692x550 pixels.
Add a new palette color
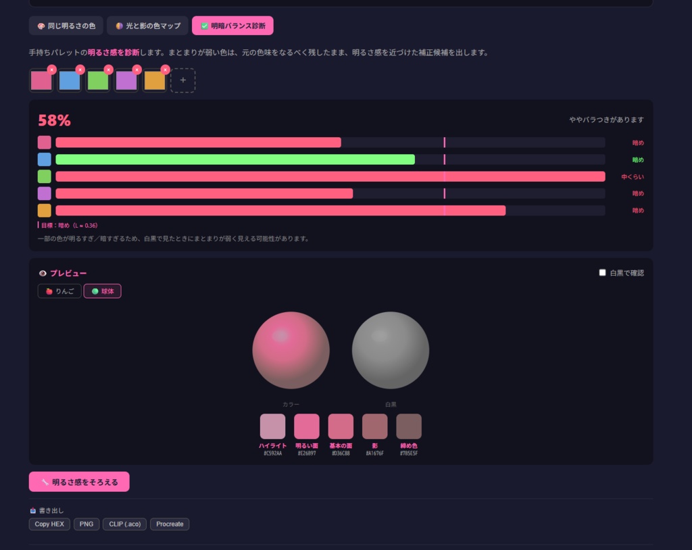tap(182, 80)
